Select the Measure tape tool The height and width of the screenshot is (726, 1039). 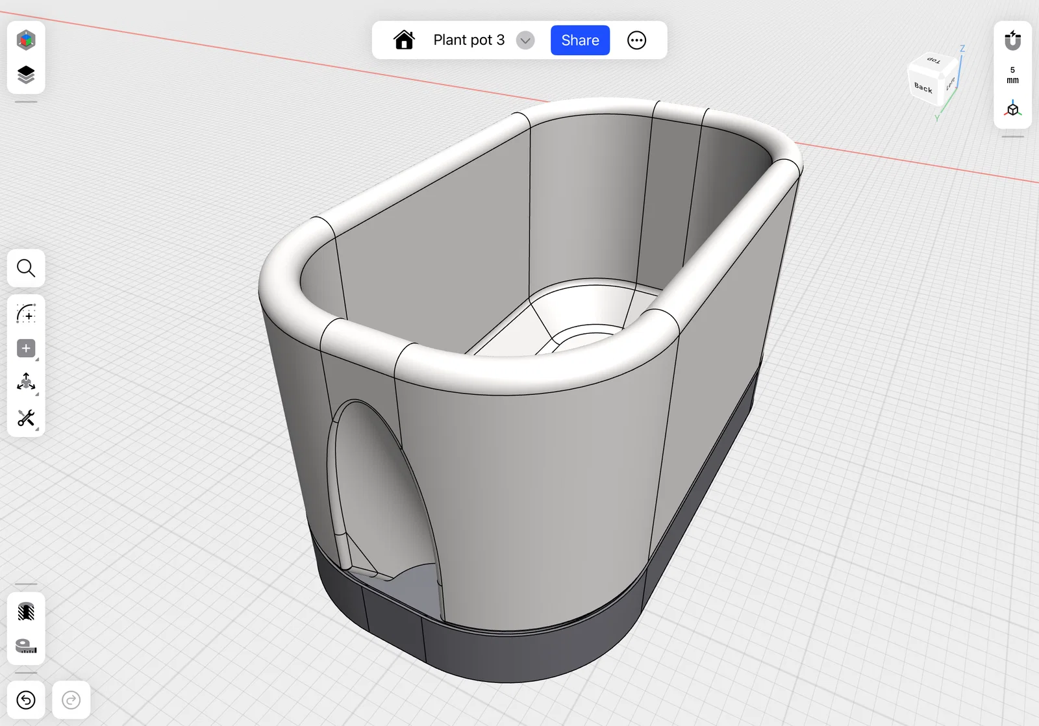coord(26,646)
